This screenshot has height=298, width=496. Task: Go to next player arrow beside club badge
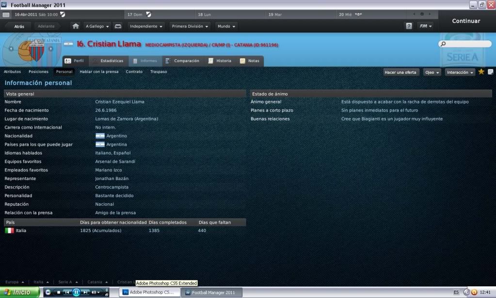click(50, 49)
